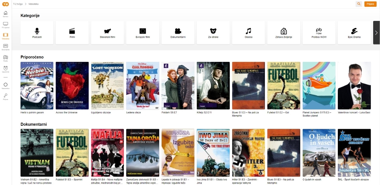Open Kifeljc S2:E11 poster
This screenshot has height=185, width=380.
point(213,86)
